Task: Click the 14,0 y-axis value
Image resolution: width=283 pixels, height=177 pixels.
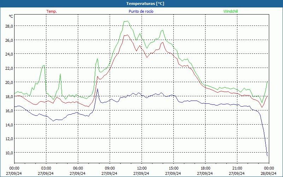Action: [9, 125]
